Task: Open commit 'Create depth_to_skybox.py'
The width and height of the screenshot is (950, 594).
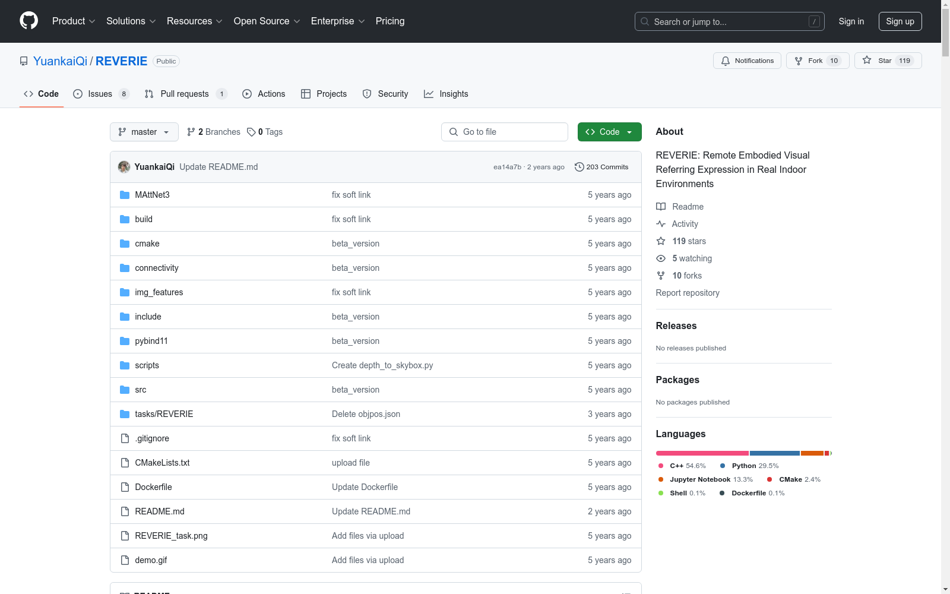Action: click(x=382, y=365)
